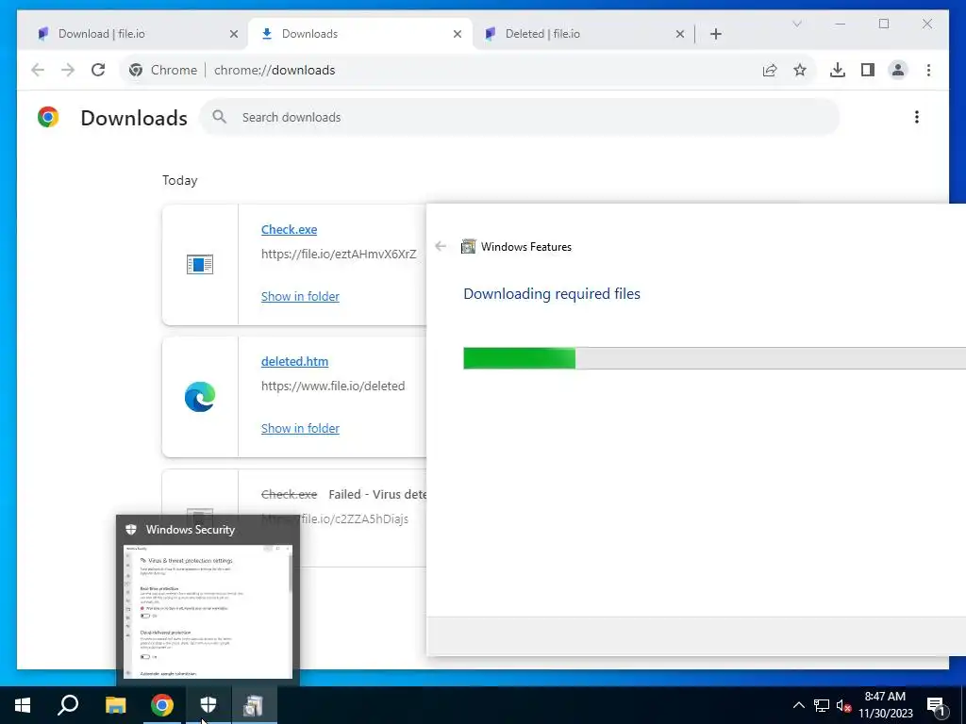The width and height of the screenshot is (966, 724).
Task: Open Chrome profile avatar
Action: pos(898,70)
